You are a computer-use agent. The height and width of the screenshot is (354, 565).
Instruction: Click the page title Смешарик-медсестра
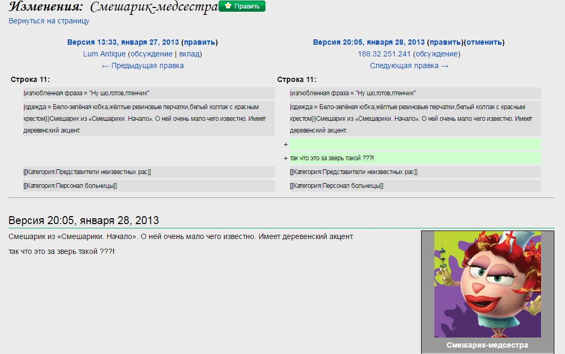[x=154, y=7]
